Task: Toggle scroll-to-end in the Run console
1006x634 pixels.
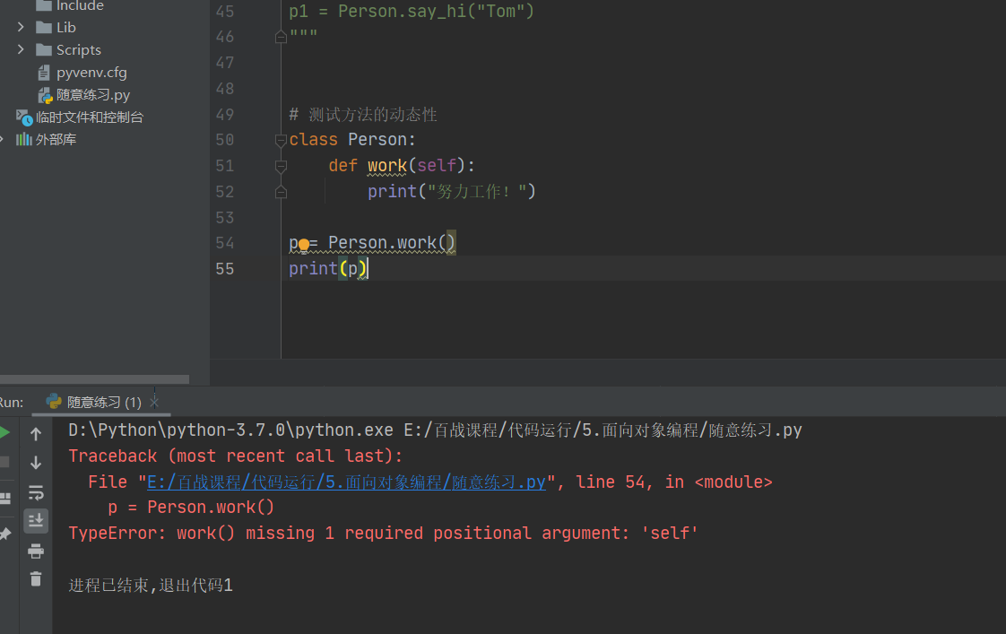Action: [36, 520]
